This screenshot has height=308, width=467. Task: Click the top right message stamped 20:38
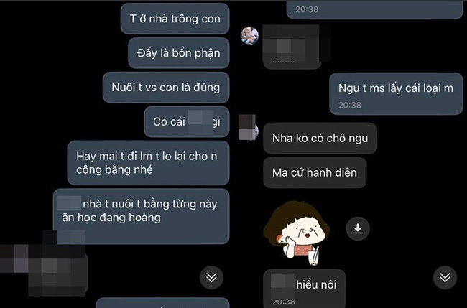pos(374,9)
